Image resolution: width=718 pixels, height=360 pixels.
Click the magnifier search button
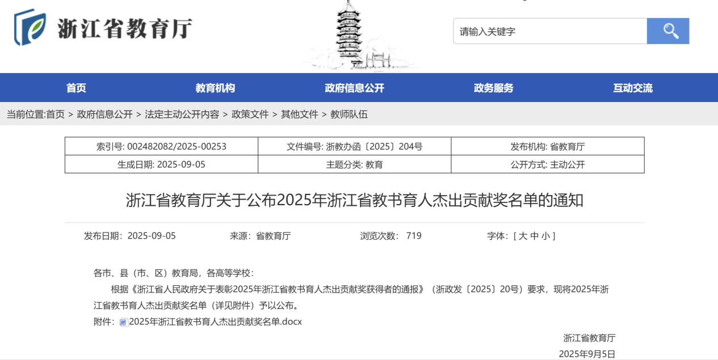pyautogui.click(x=668, y=31)
